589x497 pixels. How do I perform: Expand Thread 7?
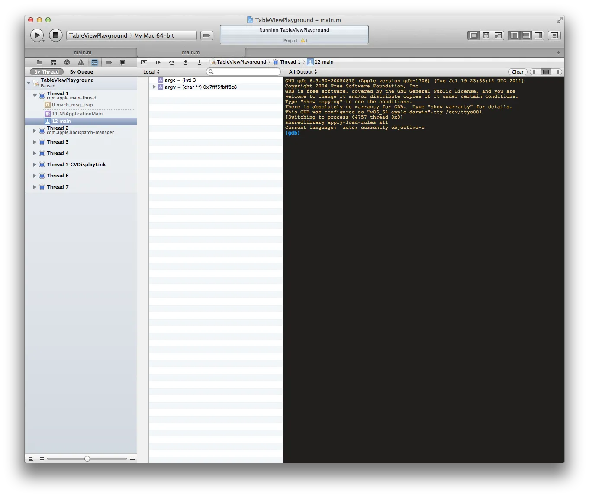35,187
